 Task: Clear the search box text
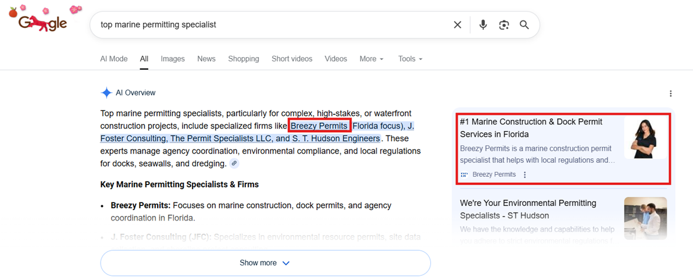click(458, 25)
